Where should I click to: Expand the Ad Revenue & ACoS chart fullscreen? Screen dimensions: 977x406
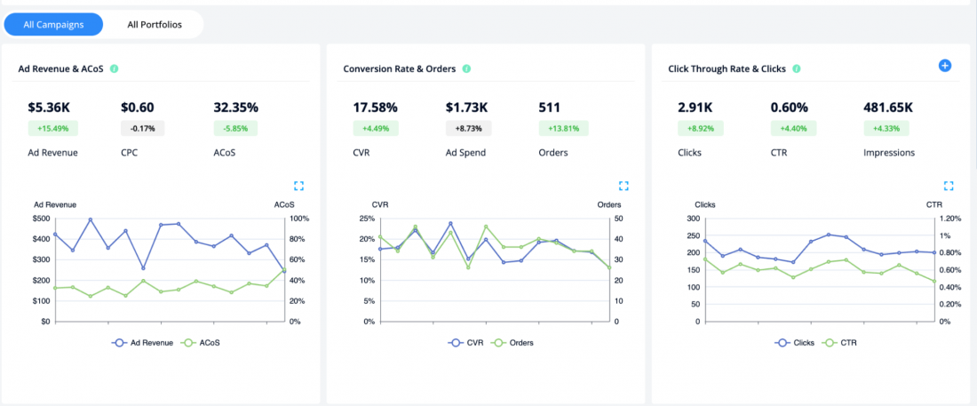(x=299, y=186)
